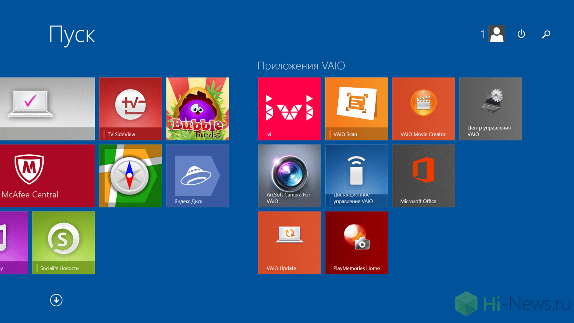Open Центр управления VAIO tile
The image size is (574, 323).
pos(490,109)
